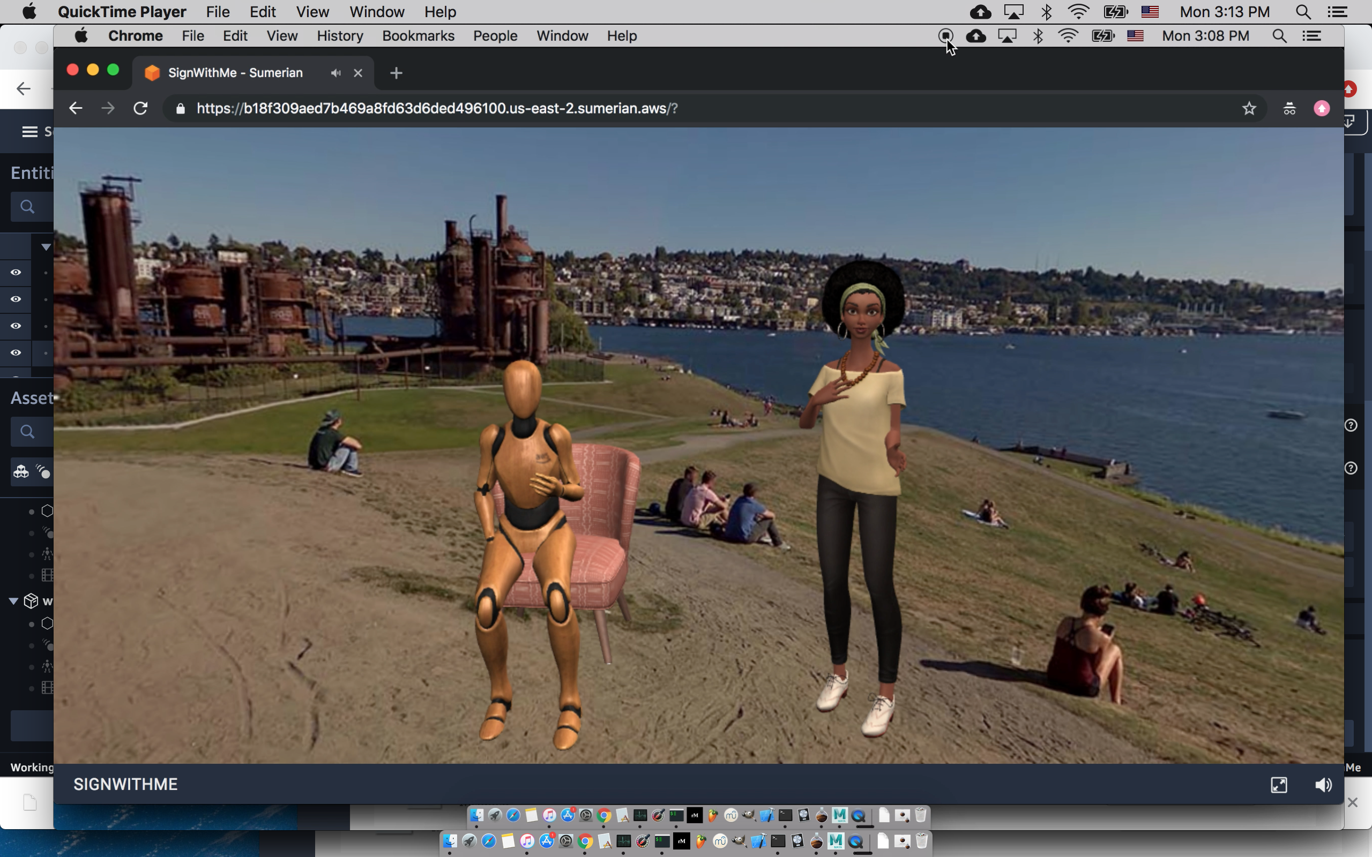The height and width of the screenshot is (857, 1372).
Task: Bookmark this page with the star icon
Action: 1249,108
